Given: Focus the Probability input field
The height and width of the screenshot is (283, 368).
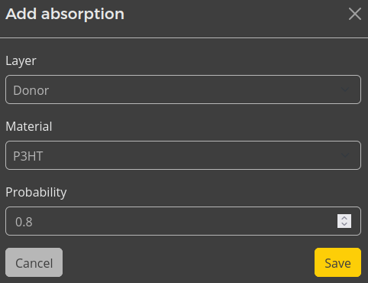Looking at the screenshot, I should point(183,221).
